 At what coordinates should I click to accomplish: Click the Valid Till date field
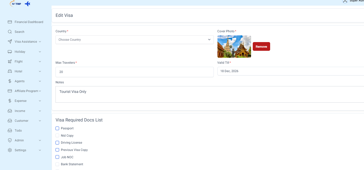point(291,71)
